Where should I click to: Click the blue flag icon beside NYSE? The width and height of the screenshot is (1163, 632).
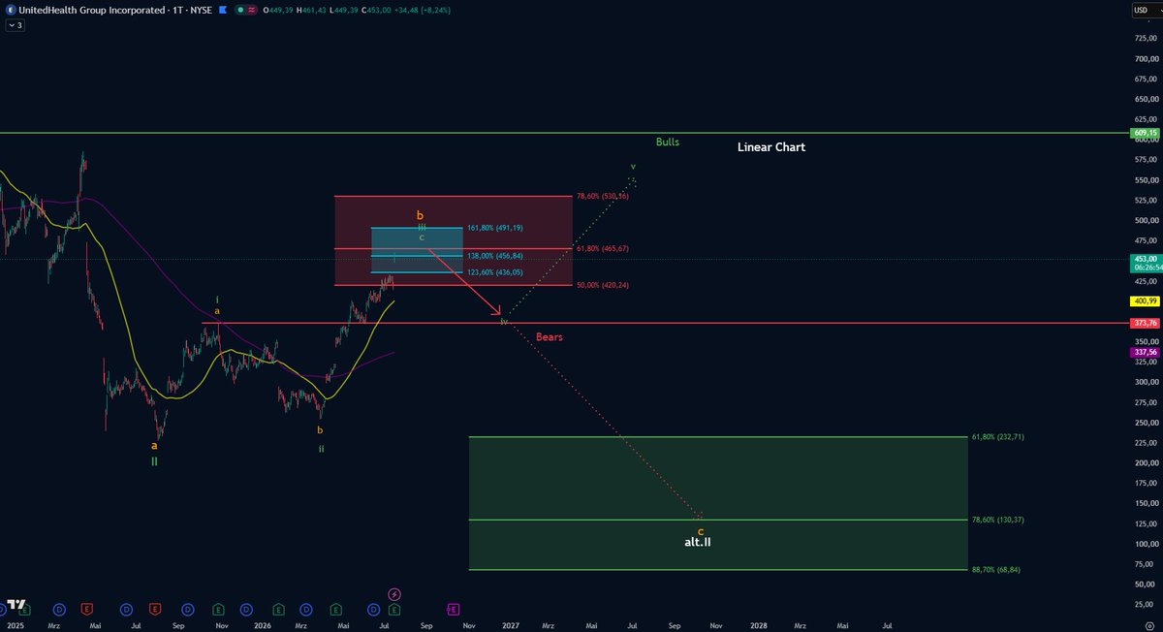point(222,10)
